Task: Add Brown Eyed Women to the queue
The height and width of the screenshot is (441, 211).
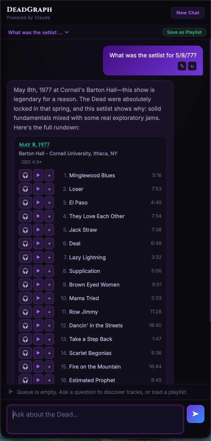Action: coord(49,285)
